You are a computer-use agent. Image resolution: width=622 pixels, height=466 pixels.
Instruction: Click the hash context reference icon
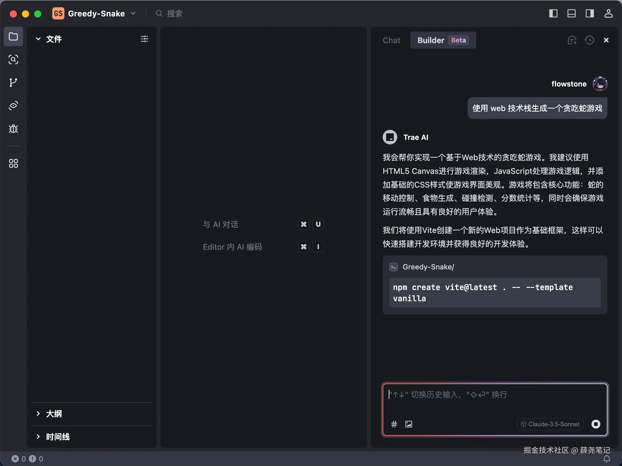tap(394, 424)
